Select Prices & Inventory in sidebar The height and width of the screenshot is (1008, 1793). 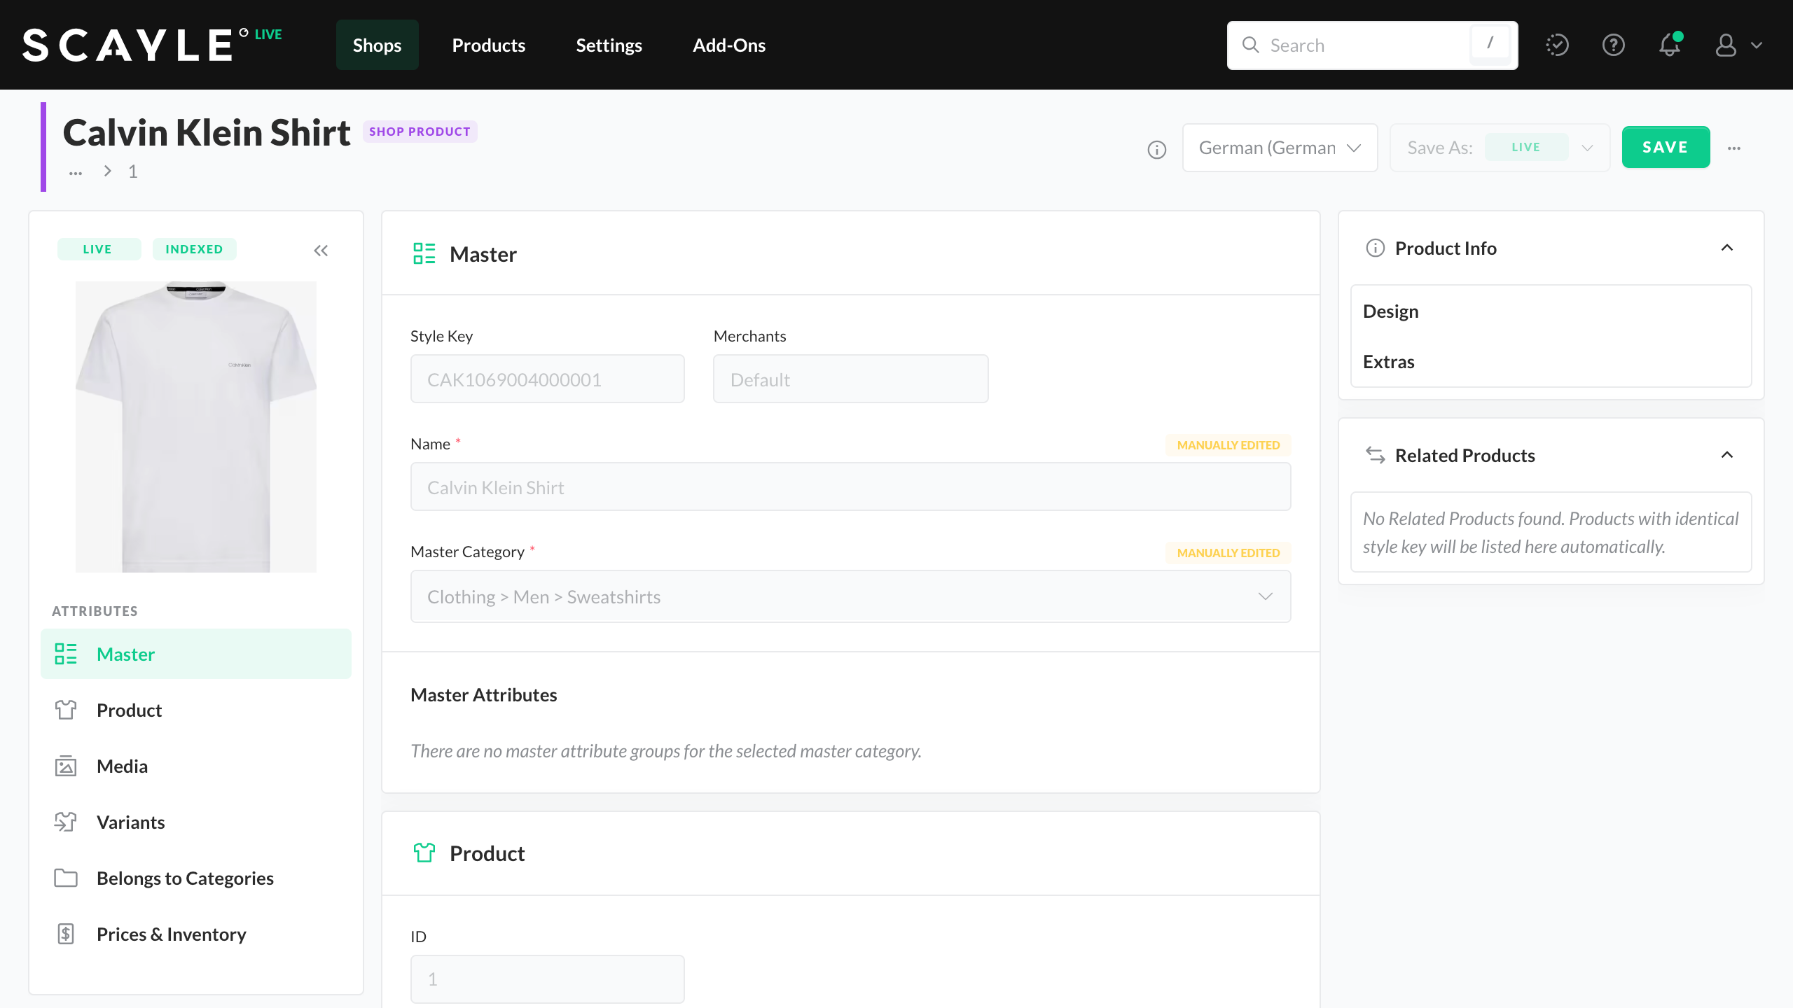[171, 934]
